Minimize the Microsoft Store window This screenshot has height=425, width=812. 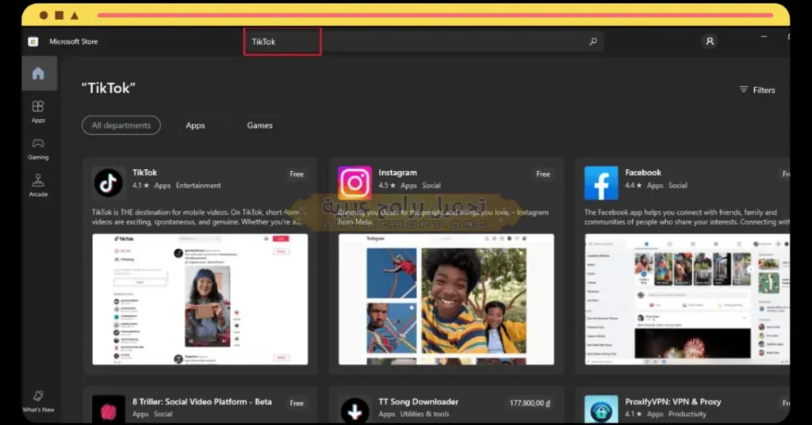[764, 36]
